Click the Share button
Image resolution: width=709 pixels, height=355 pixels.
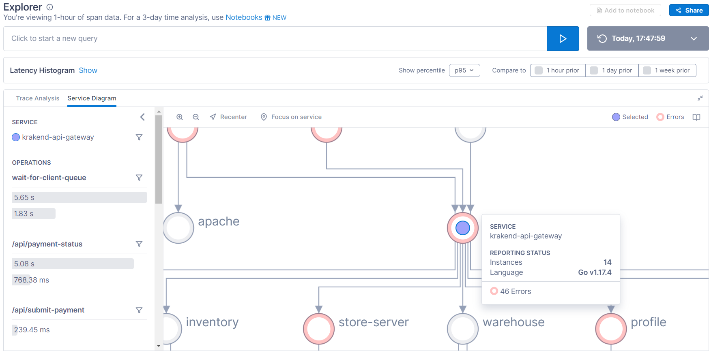(x=689, y=11)
